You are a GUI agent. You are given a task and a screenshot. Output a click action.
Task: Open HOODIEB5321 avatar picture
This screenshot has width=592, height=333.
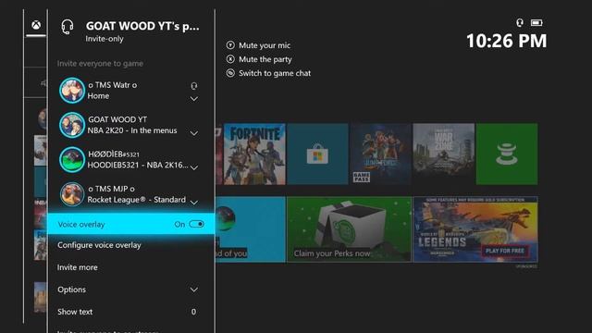pos(72,159)
